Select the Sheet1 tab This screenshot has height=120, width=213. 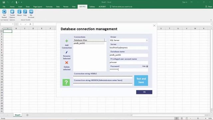[18, 115]
